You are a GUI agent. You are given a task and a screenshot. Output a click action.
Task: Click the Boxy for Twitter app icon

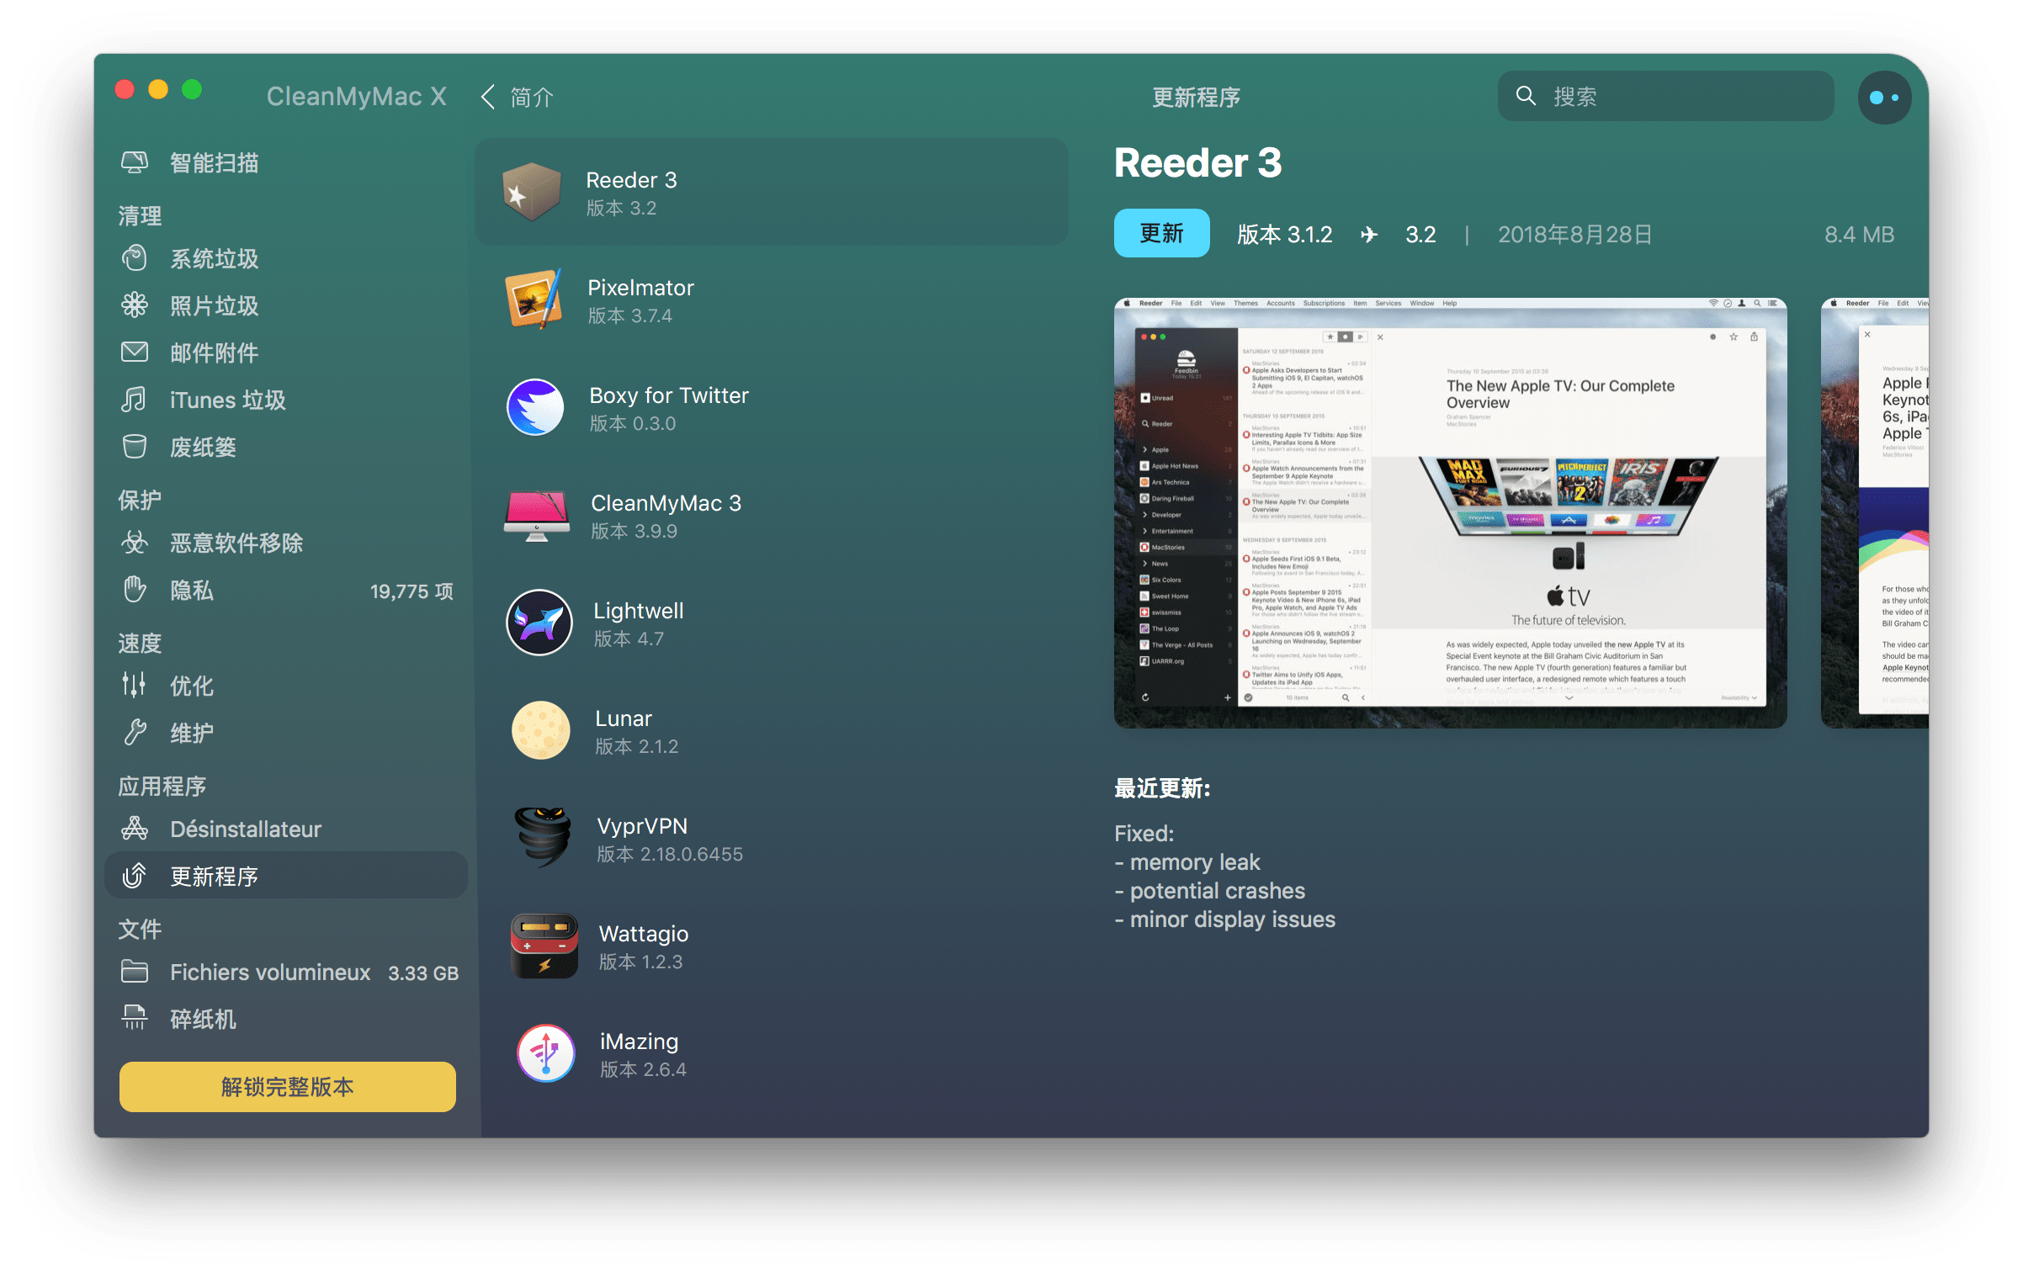pyautogui.click(x=535, y=408)
